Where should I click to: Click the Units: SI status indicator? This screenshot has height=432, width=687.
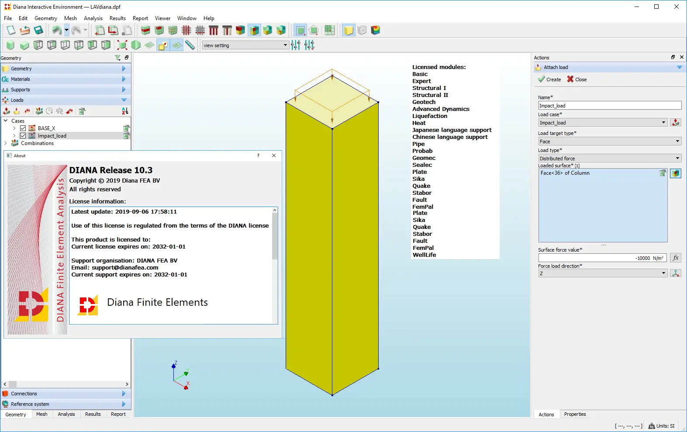(661, 426)
